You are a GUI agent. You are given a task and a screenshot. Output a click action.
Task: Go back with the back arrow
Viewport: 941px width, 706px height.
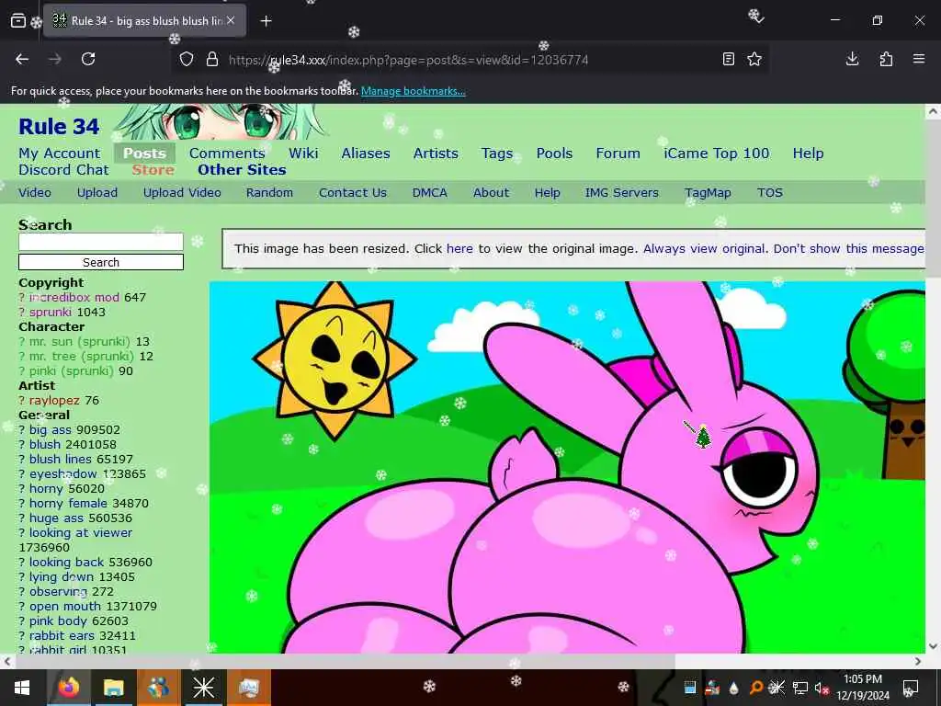(x=22, y=59)
